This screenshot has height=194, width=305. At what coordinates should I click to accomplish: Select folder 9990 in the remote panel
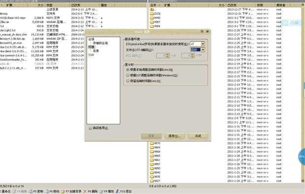(x=155, y=18)
